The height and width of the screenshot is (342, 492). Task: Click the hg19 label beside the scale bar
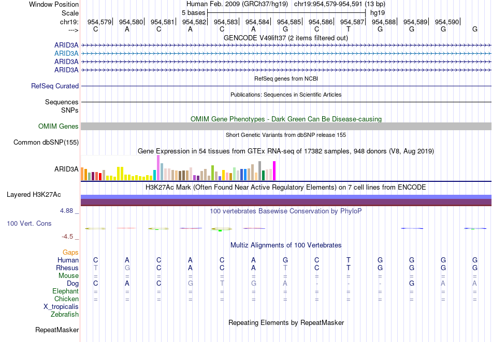click(x=378, y=13)
